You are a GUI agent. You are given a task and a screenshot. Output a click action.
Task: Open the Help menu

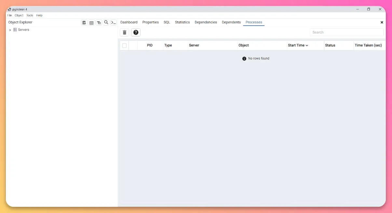coord(39,15)
